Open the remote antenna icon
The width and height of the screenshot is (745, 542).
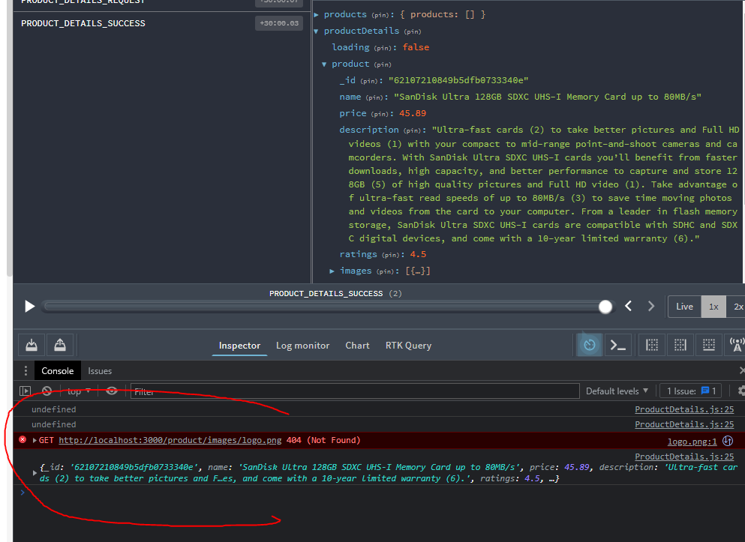coord(735,345)
